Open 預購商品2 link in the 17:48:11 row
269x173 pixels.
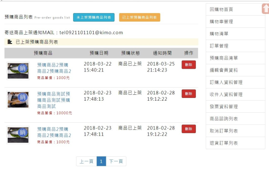pyautogui.click(x=54, y=132)
